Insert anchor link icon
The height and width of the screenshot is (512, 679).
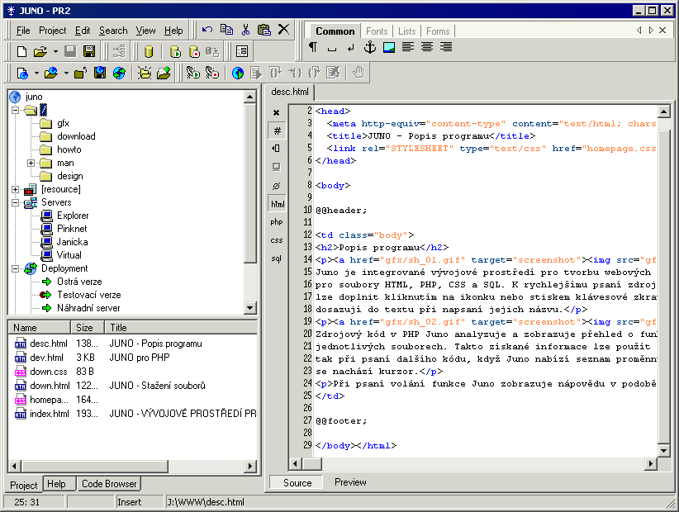(x=370, y=47)
